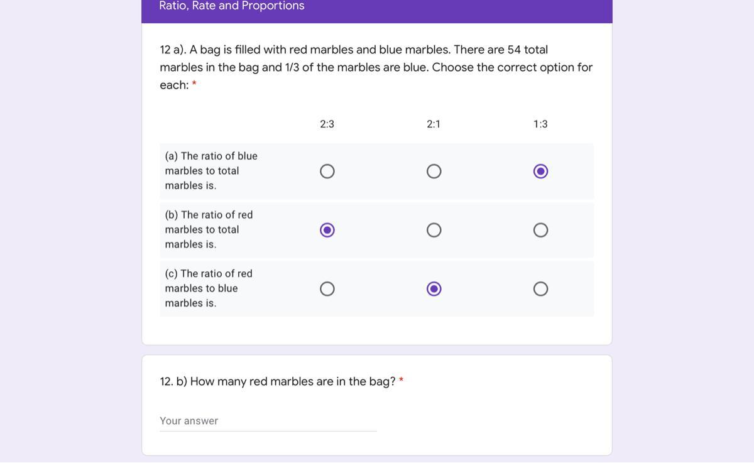Click the 2:3 column header

point(327,124)
